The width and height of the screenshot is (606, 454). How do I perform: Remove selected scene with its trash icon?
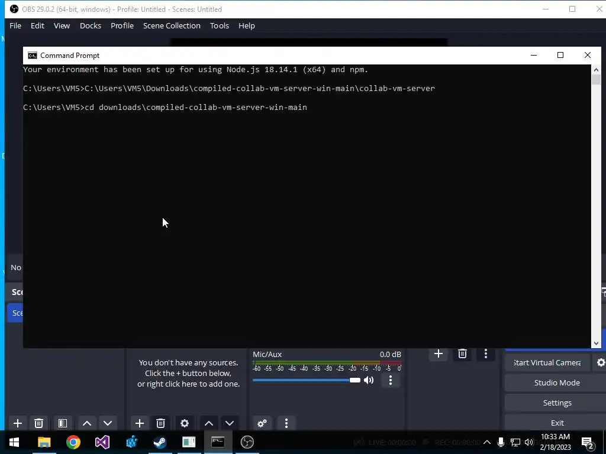[38, 423]
